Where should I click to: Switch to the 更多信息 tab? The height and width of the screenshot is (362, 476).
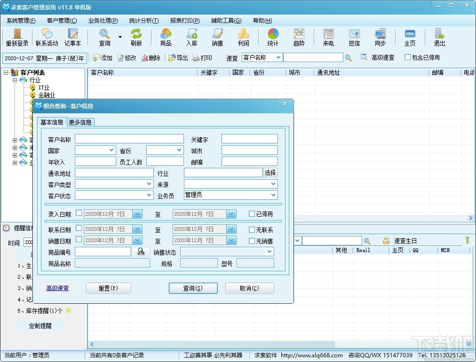click(x=80, y=122)
